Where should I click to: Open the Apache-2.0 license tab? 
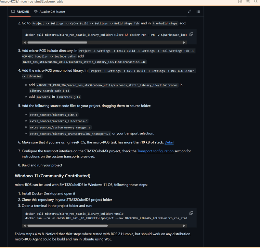tap(49, 11)
